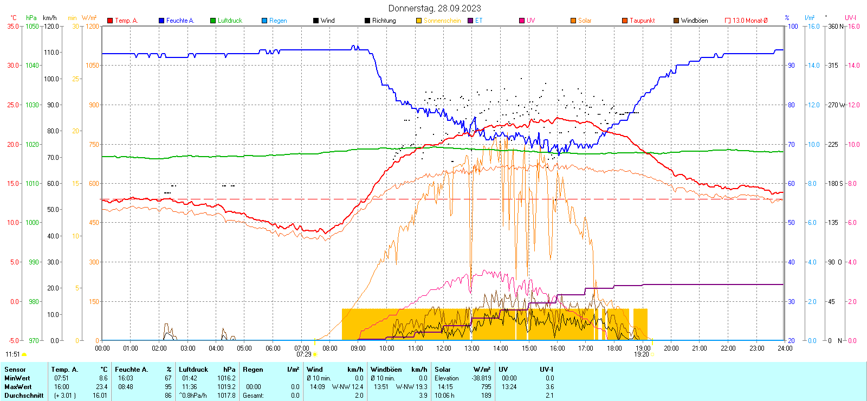Select the Durchschnitt row label
This screenshot has height=401, width=867.
point(24,396)
